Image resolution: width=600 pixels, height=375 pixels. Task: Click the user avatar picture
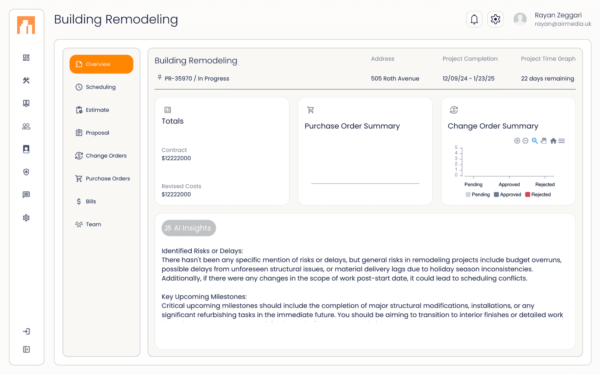coord(520,19)
